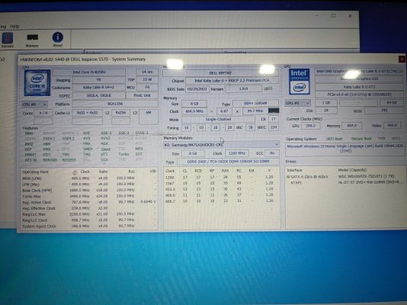Click the Single-Channel mode field

pyautogui.click(x=218, y=120)
